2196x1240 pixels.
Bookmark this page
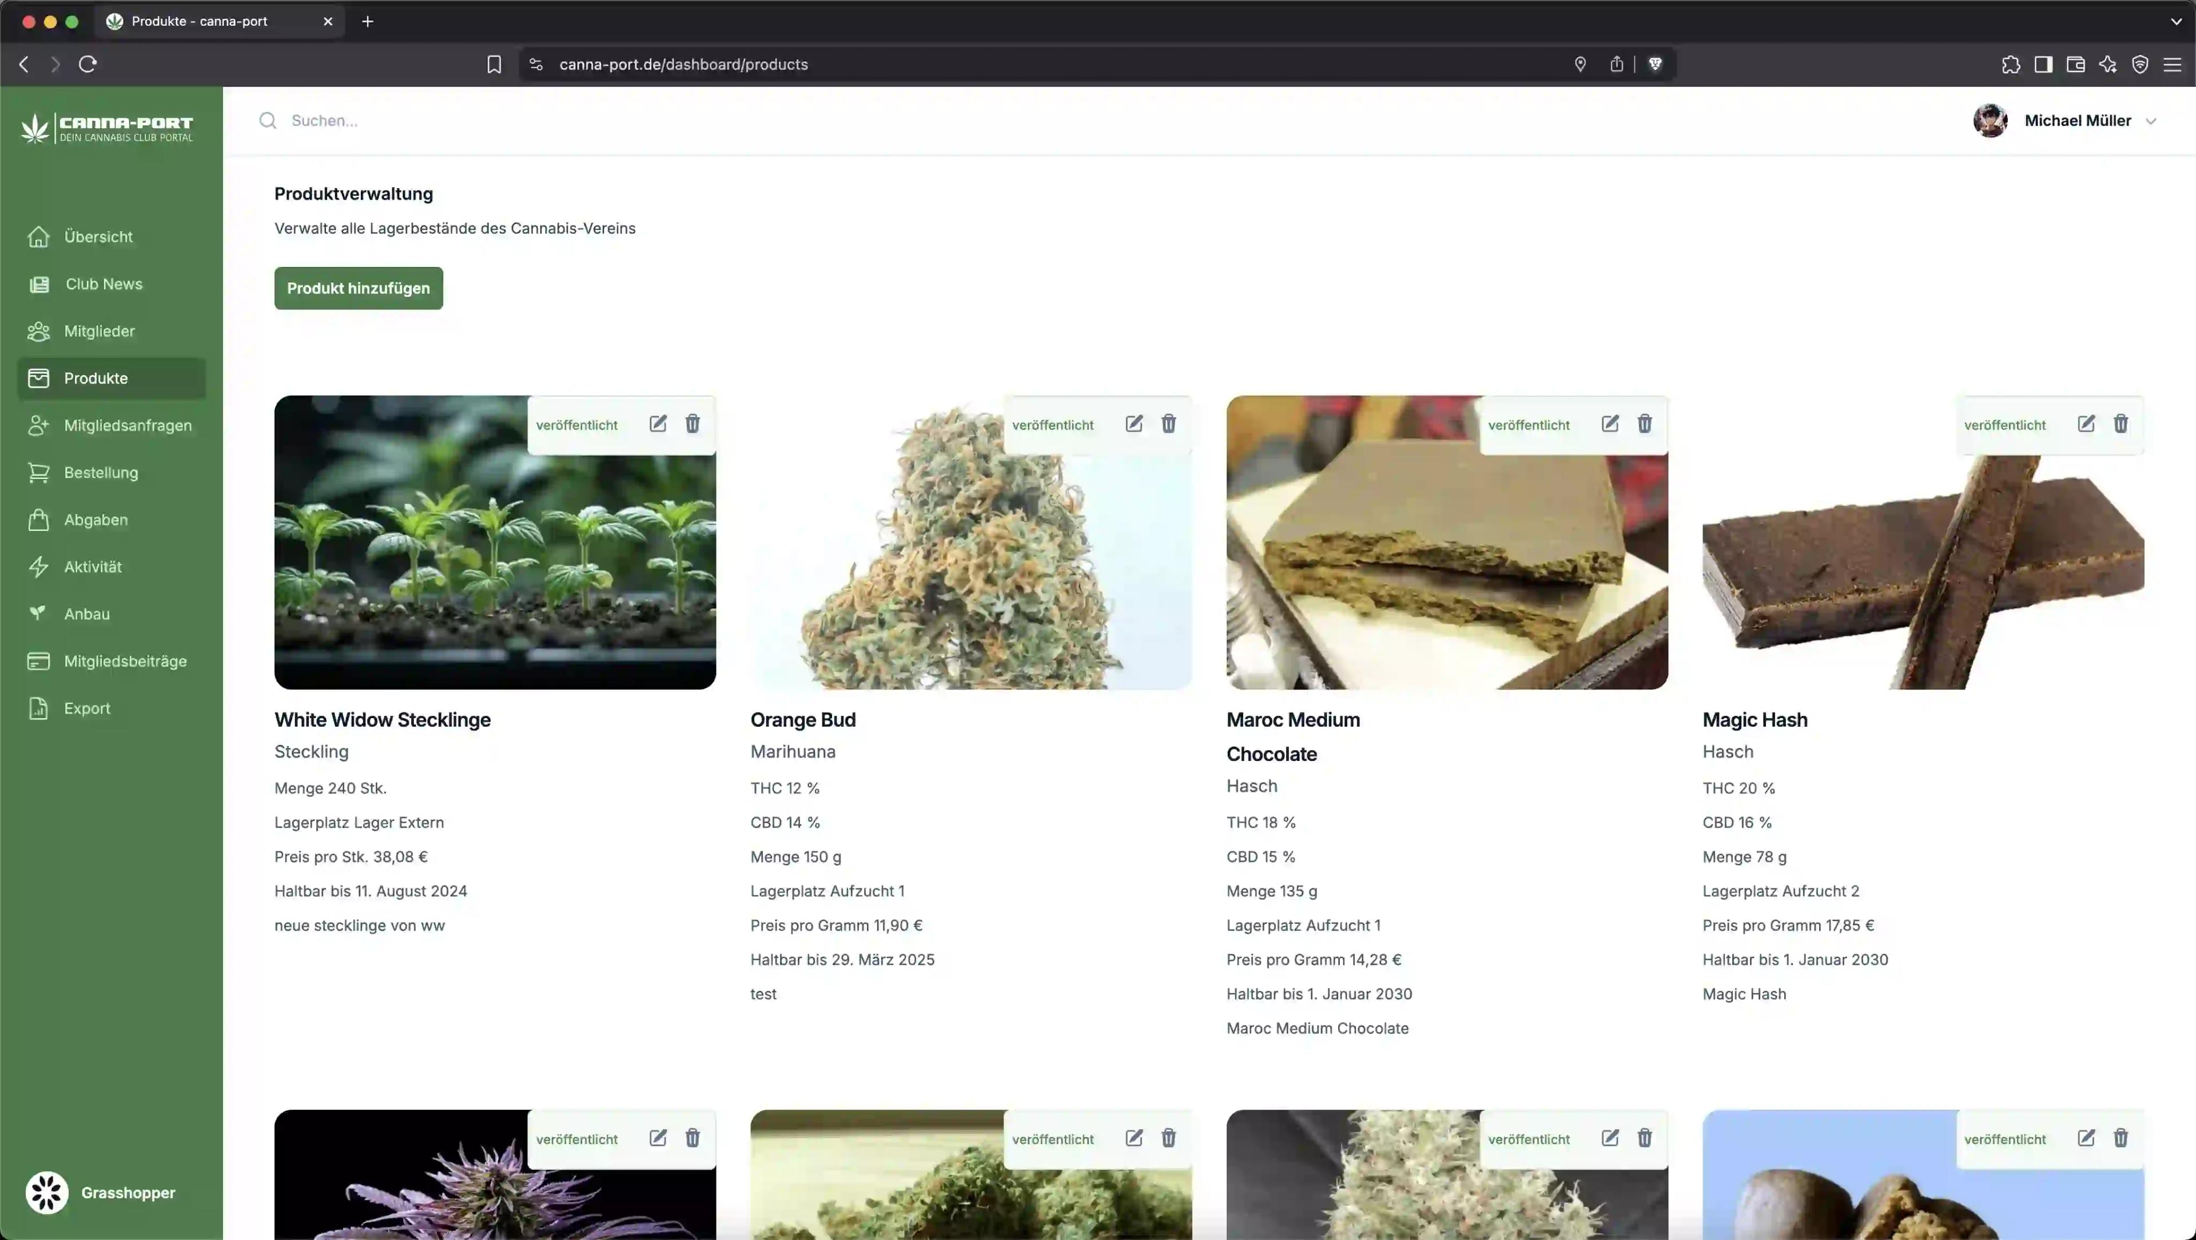495,64
